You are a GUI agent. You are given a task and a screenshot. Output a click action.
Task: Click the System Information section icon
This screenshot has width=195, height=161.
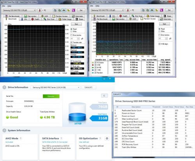coord(4,130)
